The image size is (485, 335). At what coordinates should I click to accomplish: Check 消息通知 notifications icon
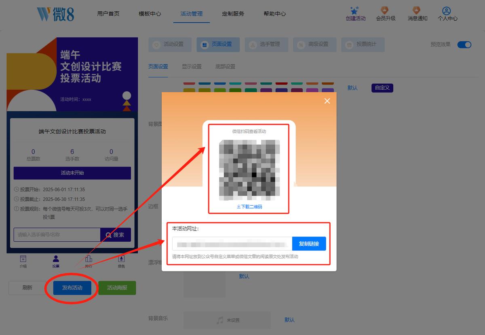pos(417,11)
